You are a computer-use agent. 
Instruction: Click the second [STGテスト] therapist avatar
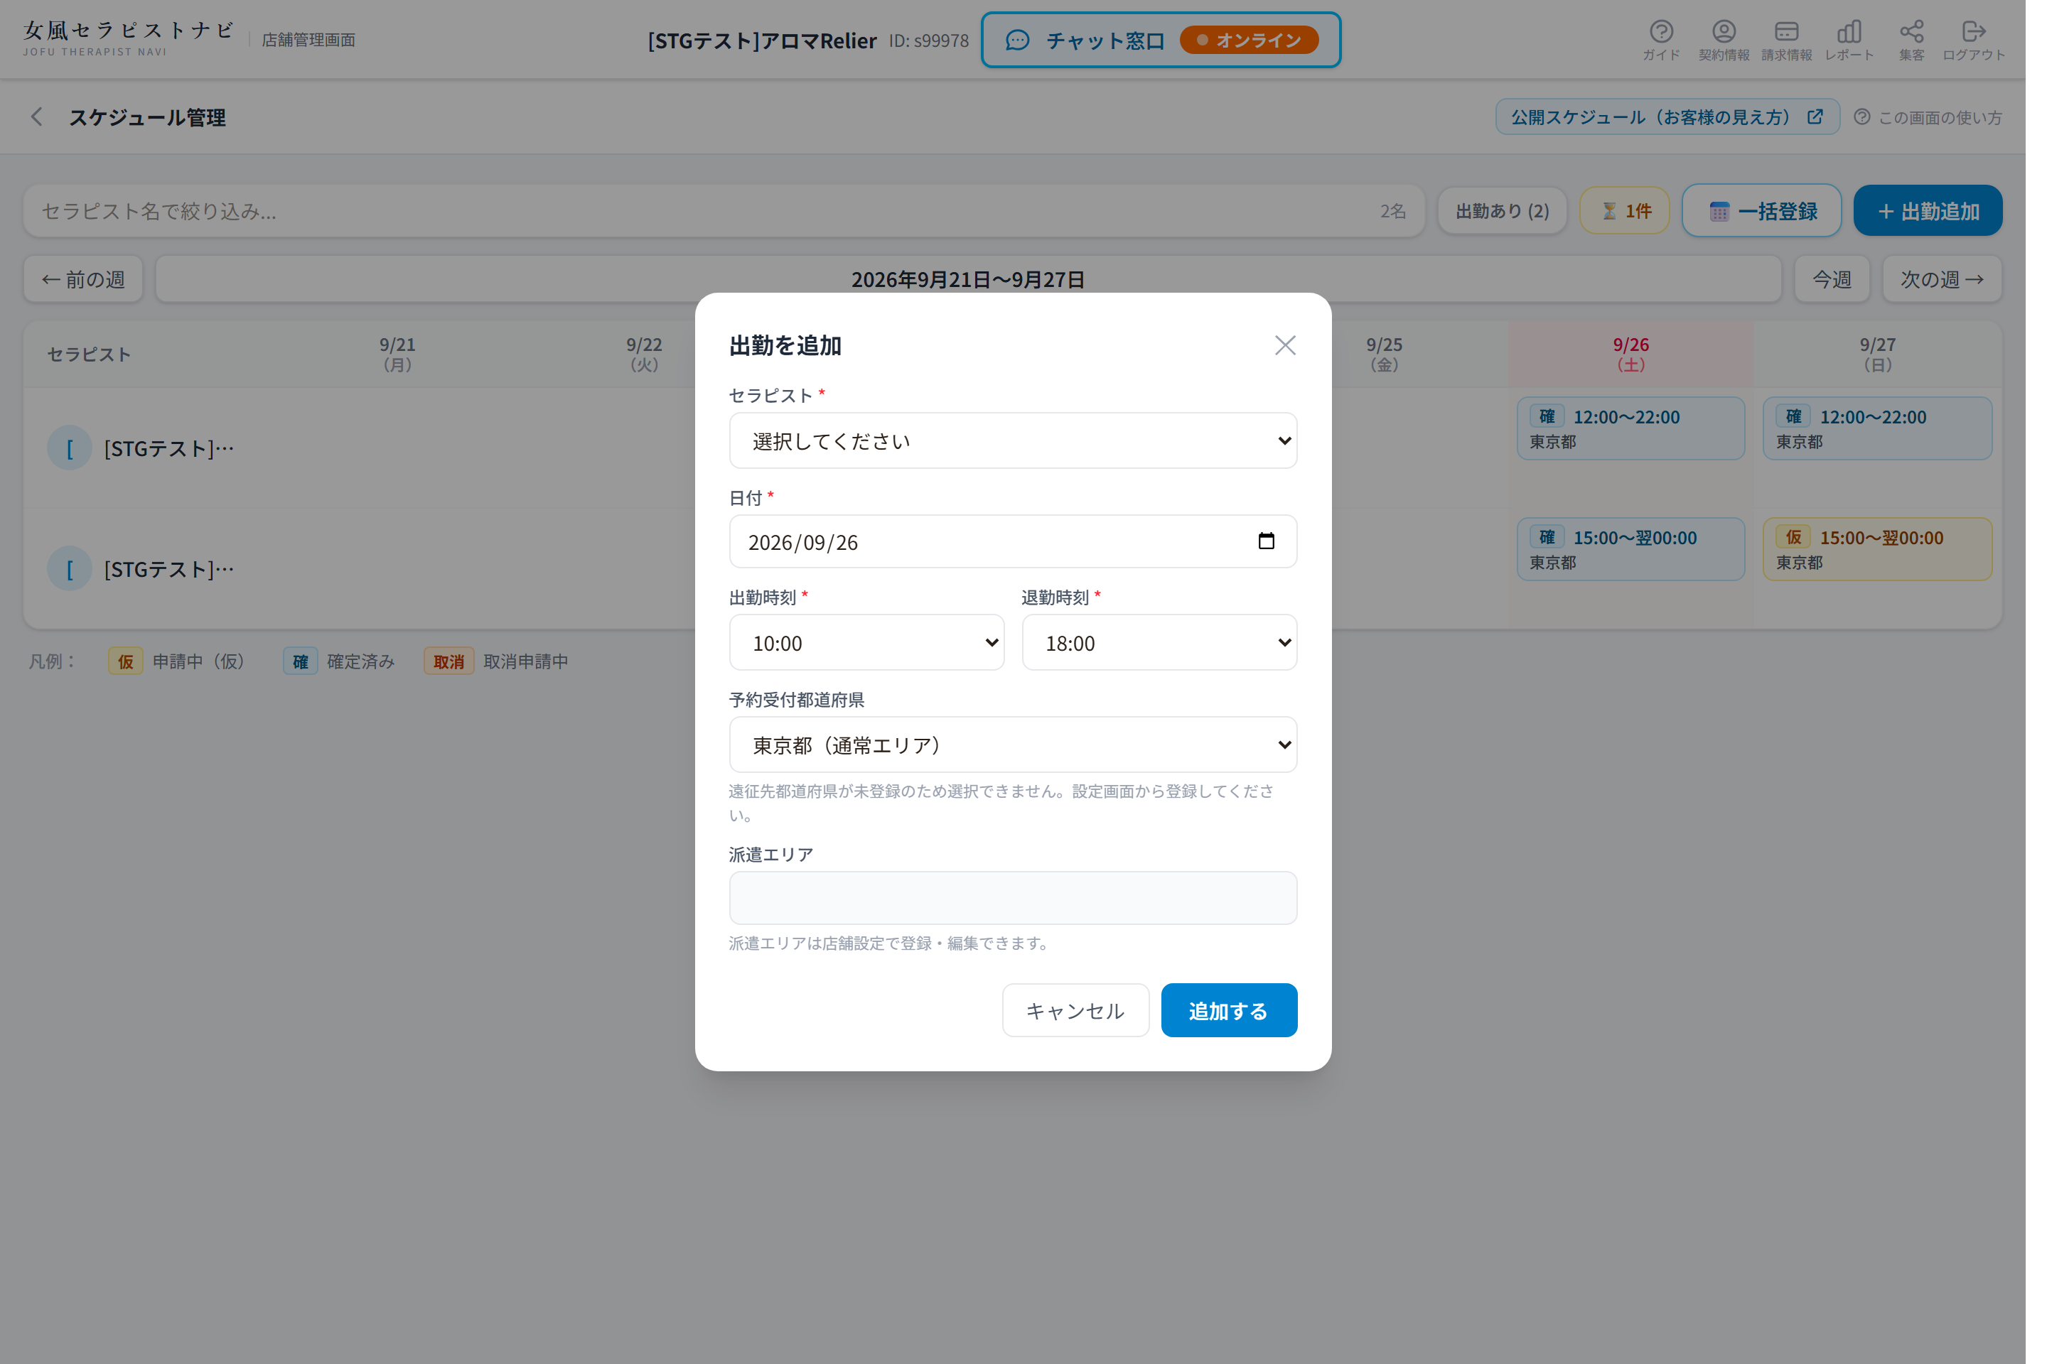[70, 569]
